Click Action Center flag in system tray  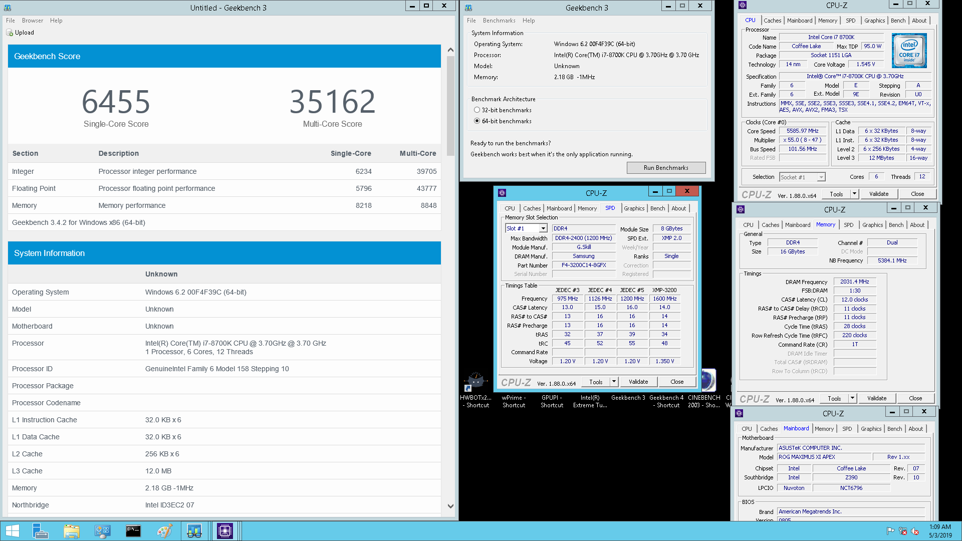890,531
